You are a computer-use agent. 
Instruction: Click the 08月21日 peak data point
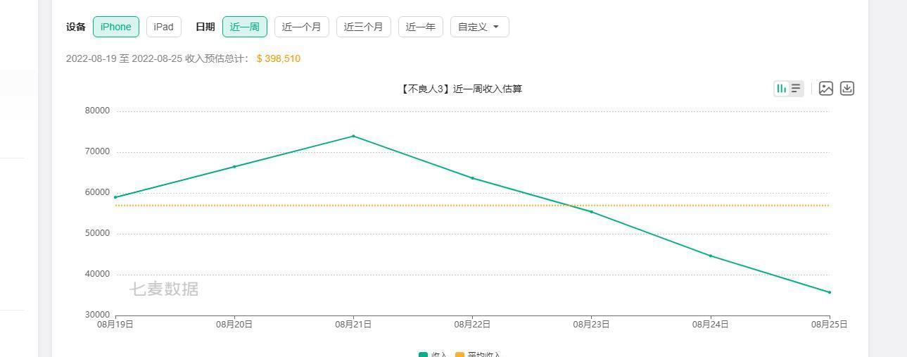click(x=353, y=136)
